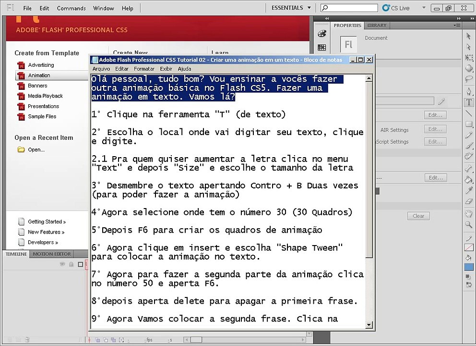Toggle lock all layers padlock icon
This screenshot has width=476, height=346.
(71, 264)
